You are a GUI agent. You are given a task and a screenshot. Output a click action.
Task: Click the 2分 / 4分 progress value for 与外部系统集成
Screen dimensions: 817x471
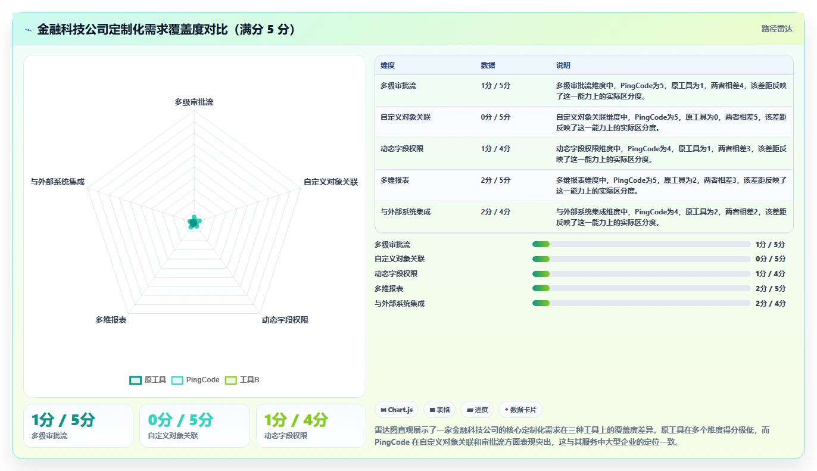(771, 303)
